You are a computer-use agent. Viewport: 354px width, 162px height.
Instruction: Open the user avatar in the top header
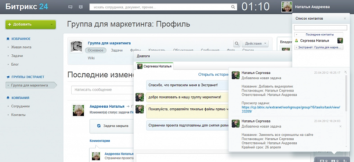287,7
